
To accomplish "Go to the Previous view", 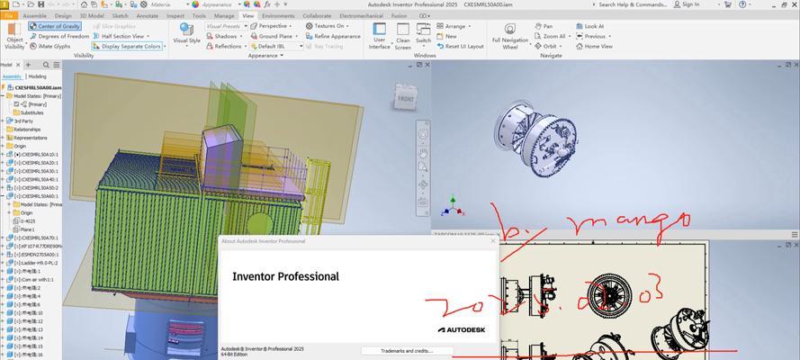I will (x=591, y=36).
